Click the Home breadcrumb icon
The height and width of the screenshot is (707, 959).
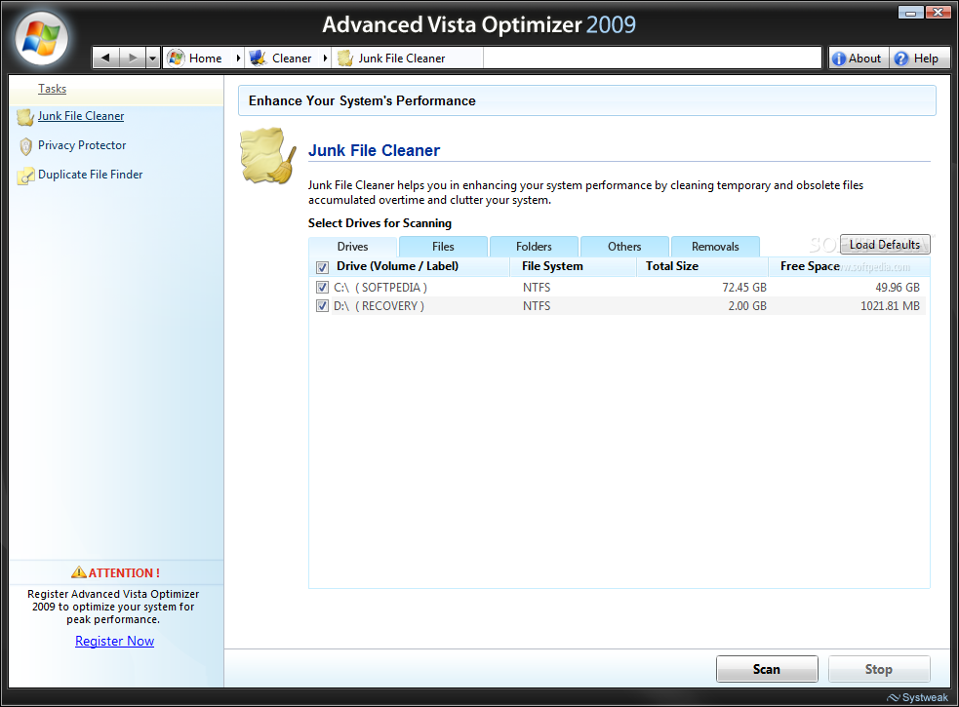(x=177, y=59)
